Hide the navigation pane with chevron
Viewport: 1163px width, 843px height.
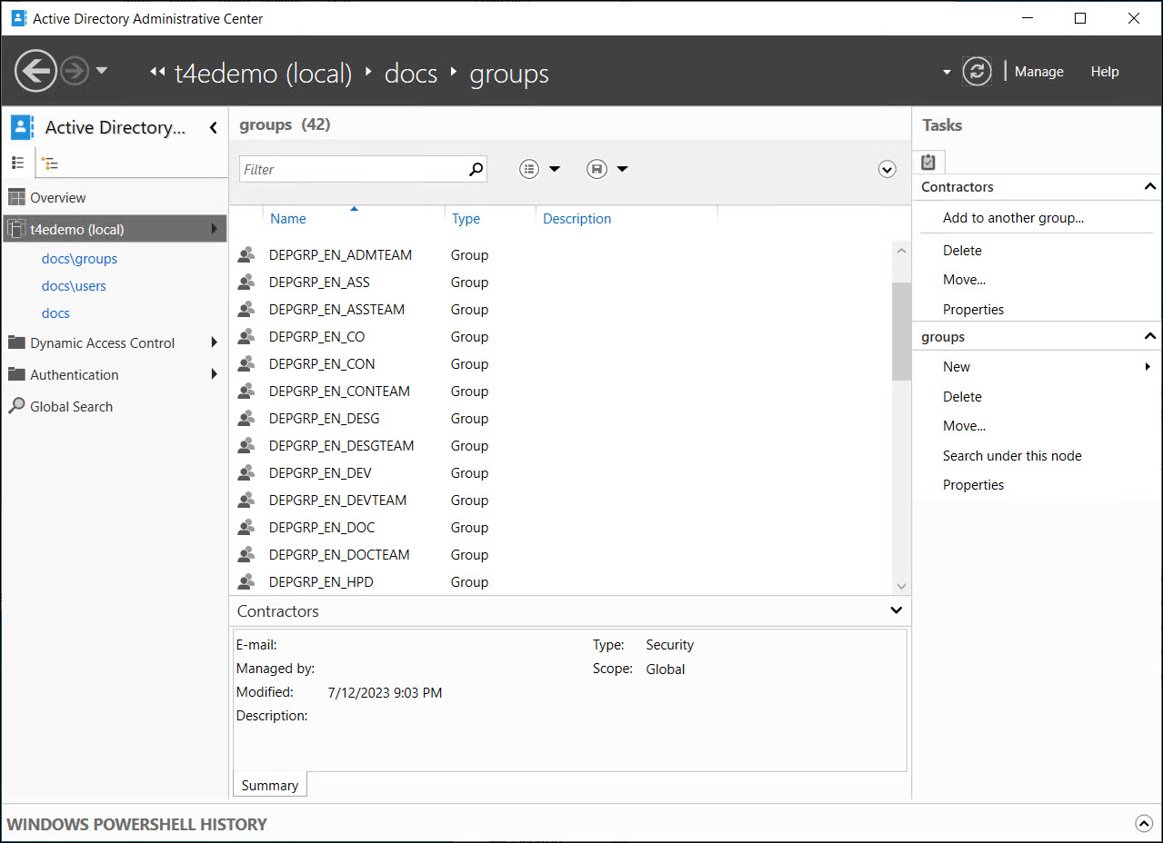click(213, 128)
